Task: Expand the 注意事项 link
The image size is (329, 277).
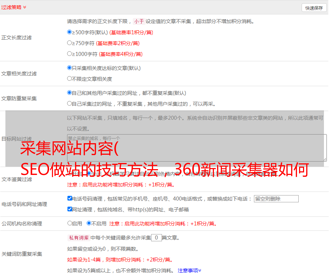Action: tap(189, 271)
